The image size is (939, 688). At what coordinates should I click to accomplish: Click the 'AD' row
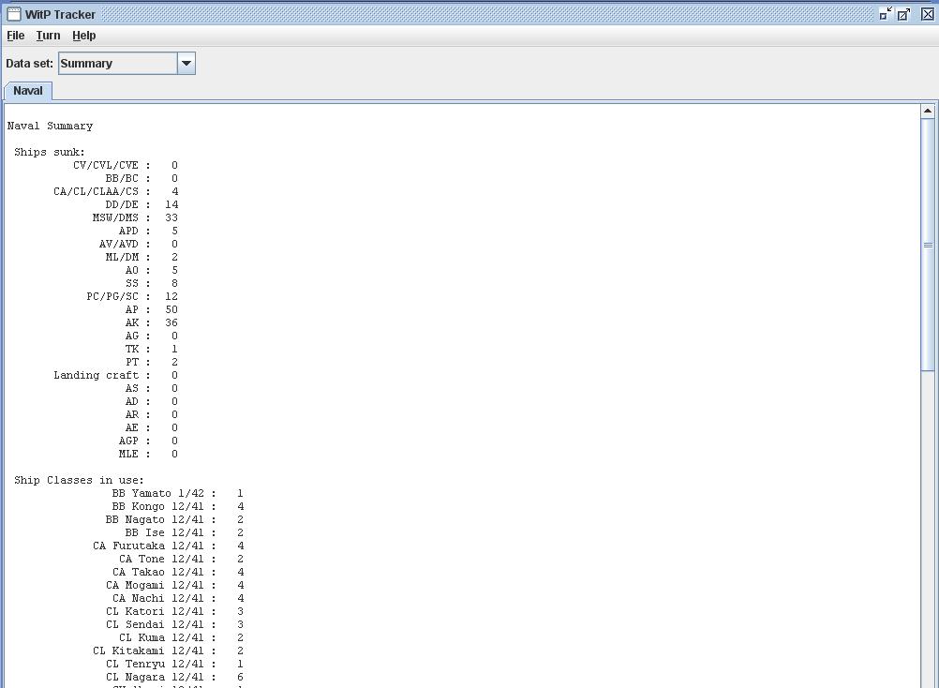click(x=152, y=402)
